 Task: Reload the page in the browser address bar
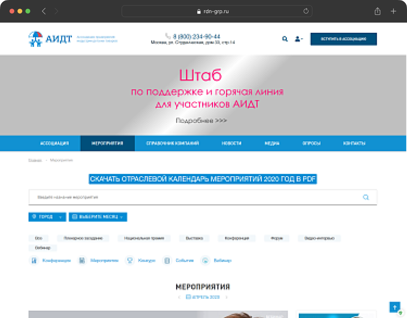tap(306, 12)
